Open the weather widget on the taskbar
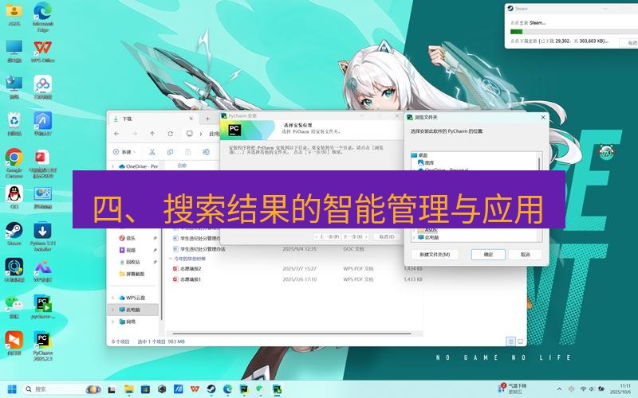 (x=512, y=388)
